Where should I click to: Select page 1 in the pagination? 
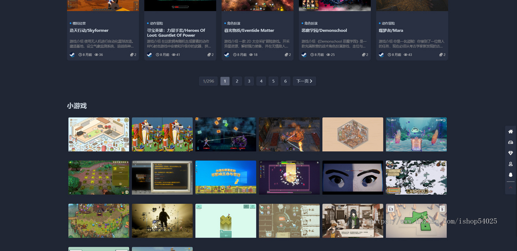coord(225,81)
